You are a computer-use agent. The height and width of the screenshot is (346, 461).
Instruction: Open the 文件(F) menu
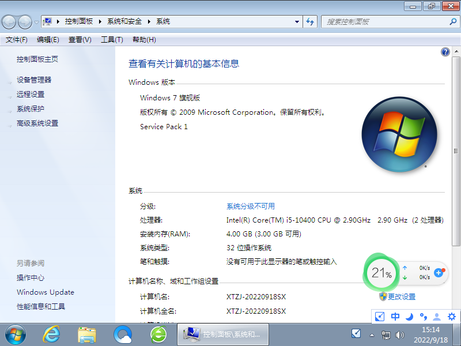(17, 40)
